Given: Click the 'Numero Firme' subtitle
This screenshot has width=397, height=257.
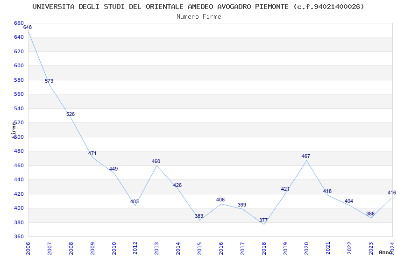Looking at the screenshot, I should pos(199,16).
